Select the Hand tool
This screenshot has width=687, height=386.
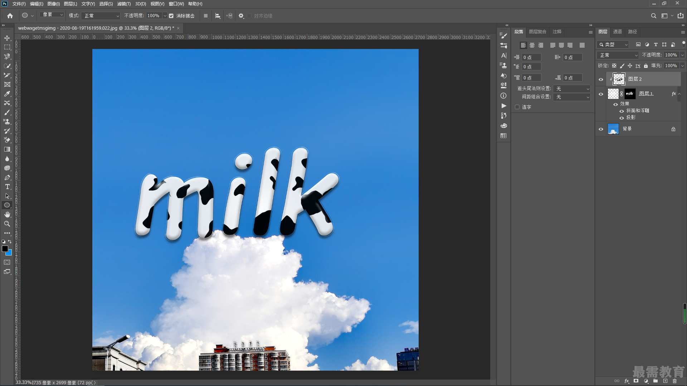[x=7, y=214]
